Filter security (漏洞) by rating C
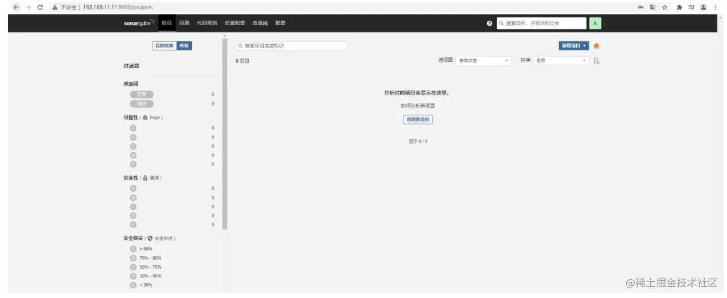727x298 pixels. pyautogui.click(x=134, y=206)
